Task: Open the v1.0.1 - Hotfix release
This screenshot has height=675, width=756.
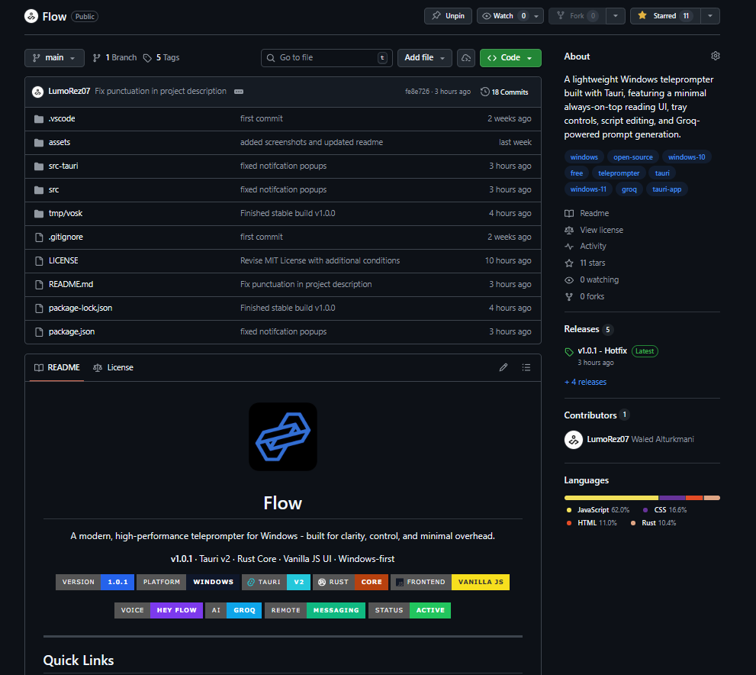Action: click(x=602, y=350)
